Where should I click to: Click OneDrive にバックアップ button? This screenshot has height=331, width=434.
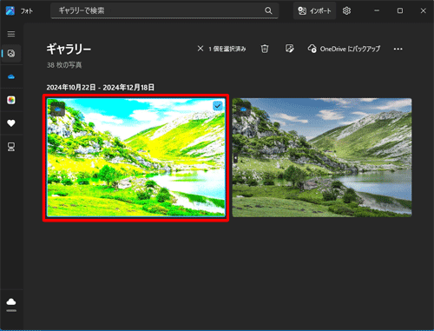point(344,49)
